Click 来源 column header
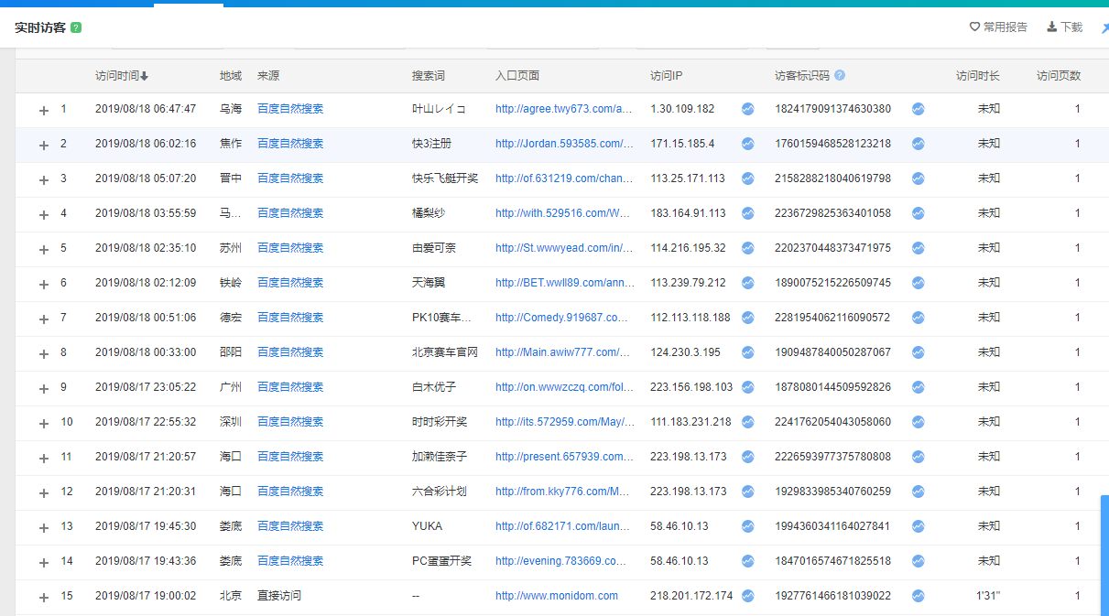Image resolution: width=1109 pixels, height=616 pixels. [x=268, y=76]
